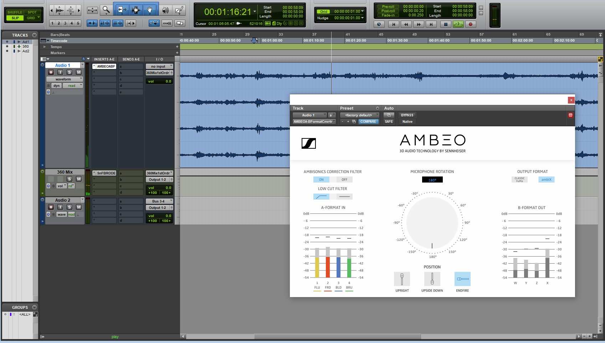Switch to Shuffle edit mode

point(15,12)
